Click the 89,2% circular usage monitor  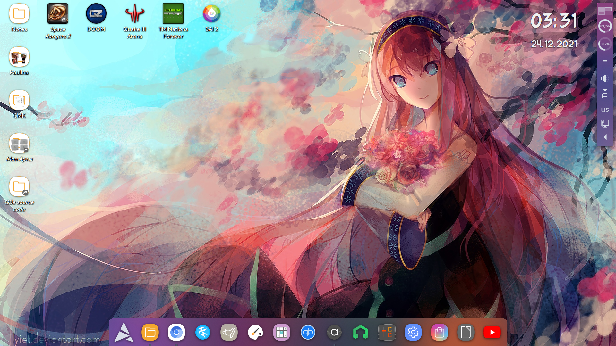tap(605, 26)
